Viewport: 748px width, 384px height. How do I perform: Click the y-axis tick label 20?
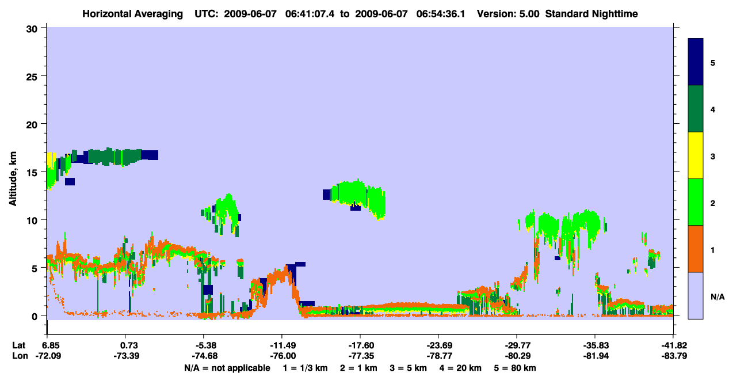click(33, 124)
